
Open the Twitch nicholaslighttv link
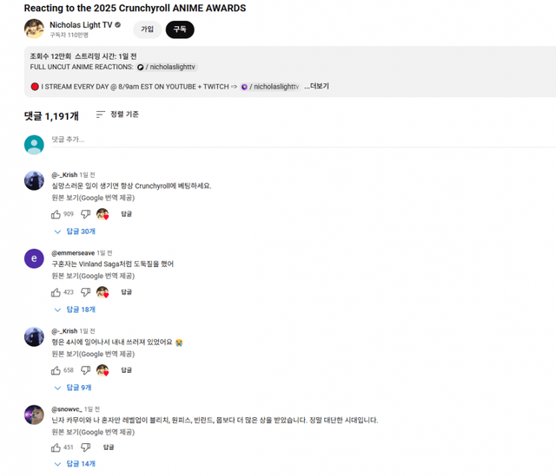[270, 87]
